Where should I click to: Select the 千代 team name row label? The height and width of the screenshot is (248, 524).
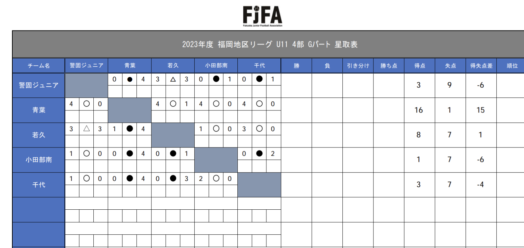(x=39, y=185)
